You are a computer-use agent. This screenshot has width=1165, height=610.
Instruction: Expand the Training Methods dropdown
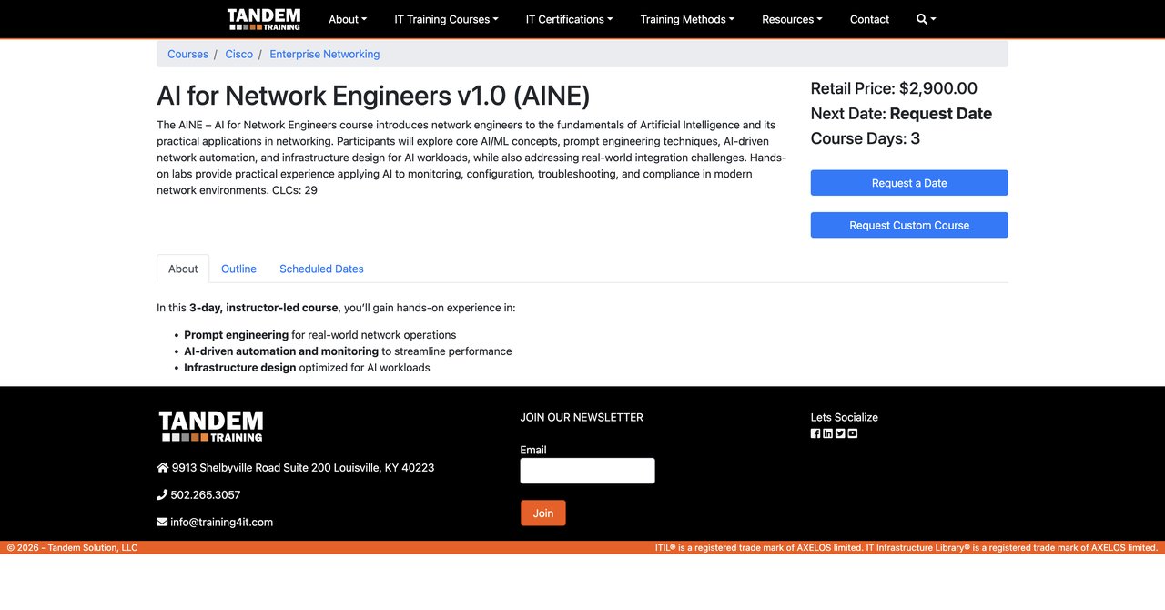pyautogui.click(x=687, y=19)
